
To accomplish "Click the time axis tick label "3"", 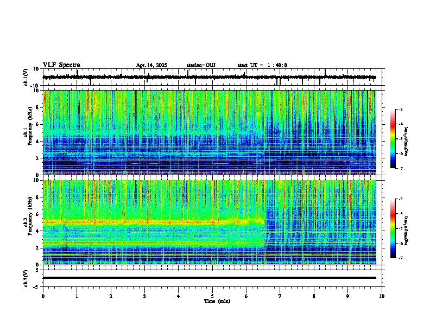I will tap(144, 296).
